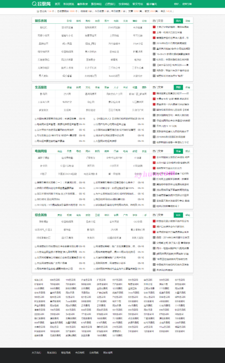Open the 686目录网 friend link
This screenshot has width=225, height=363.
pos(55,280)
